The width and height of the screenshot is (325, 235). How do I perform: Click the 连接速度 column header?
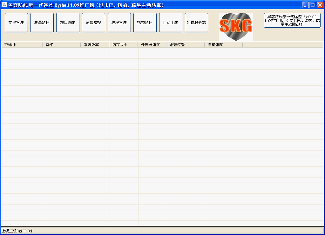point(222,44)
